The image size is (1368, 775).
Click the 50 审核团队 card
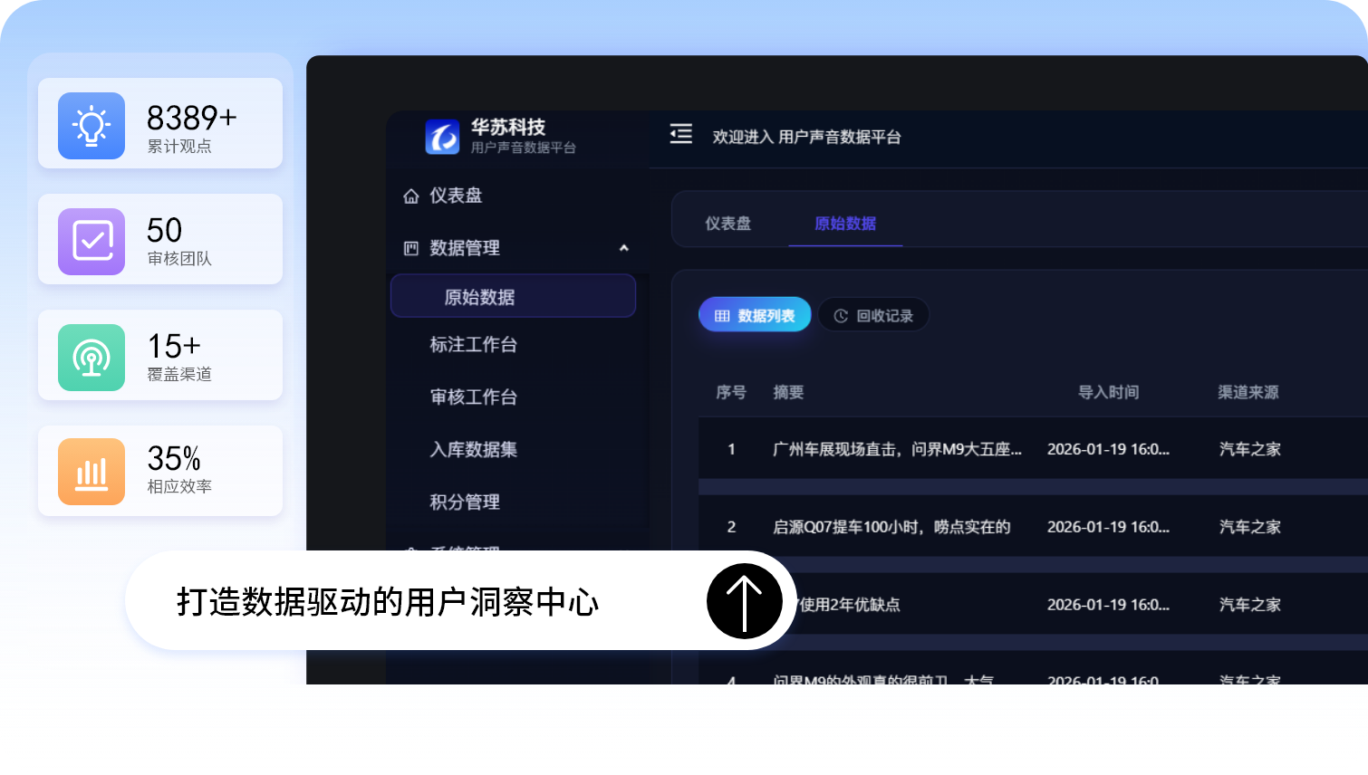tap(160, 239)
